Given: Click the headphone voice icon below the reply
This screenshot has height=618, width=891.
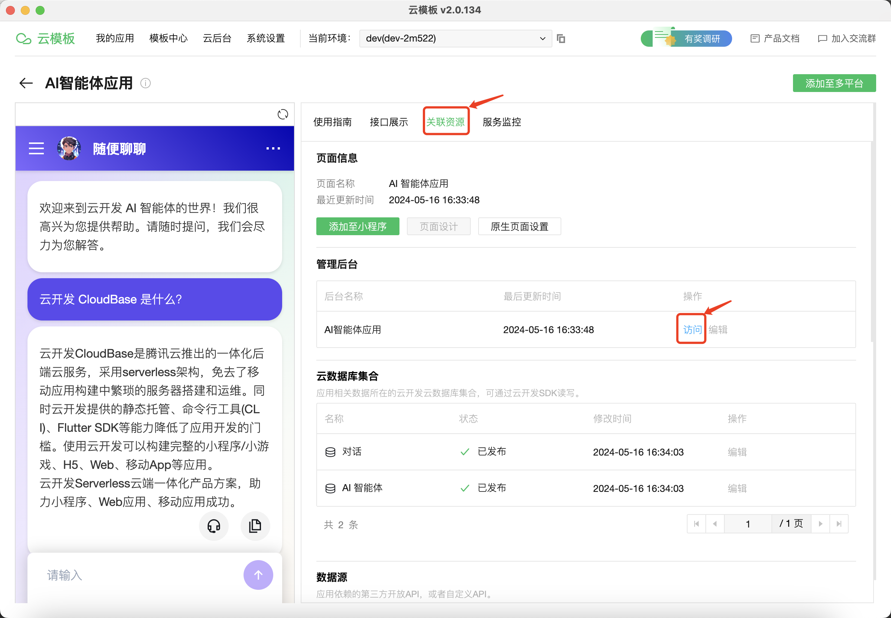Looking at the screenshot, I should [213, 526].
